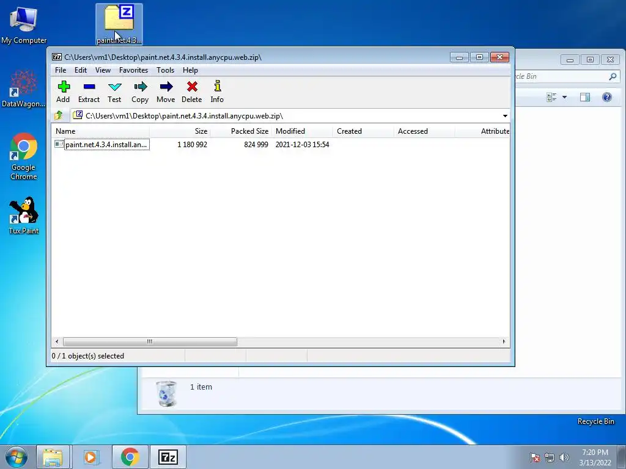Click the 0 / 1 object(s) selected status
The width and height of the screenshot is (626, 469).
tap(88, 356)
